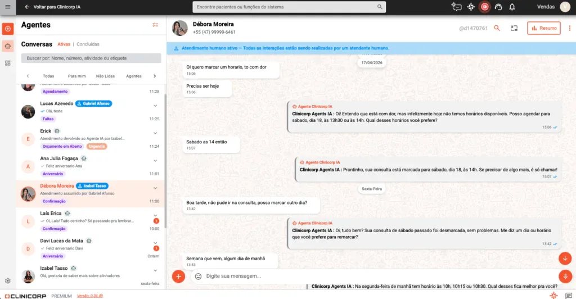This screenshot has width=576, height=299.
Task: Select the Não Lidas filter tab
Action: click(105, 76)
